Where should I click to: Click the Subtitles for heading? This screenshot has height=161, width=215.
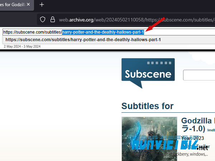point(147,106)
